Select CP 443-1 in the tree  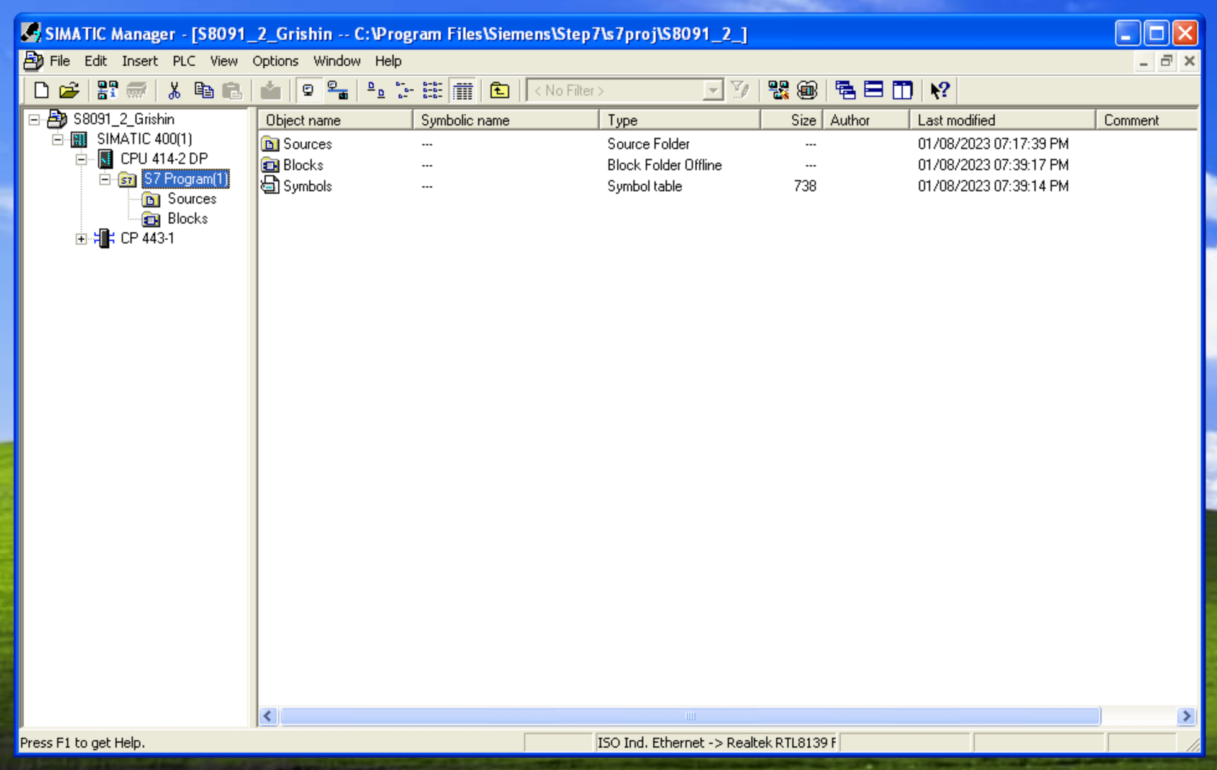click(x=147, y=238)
